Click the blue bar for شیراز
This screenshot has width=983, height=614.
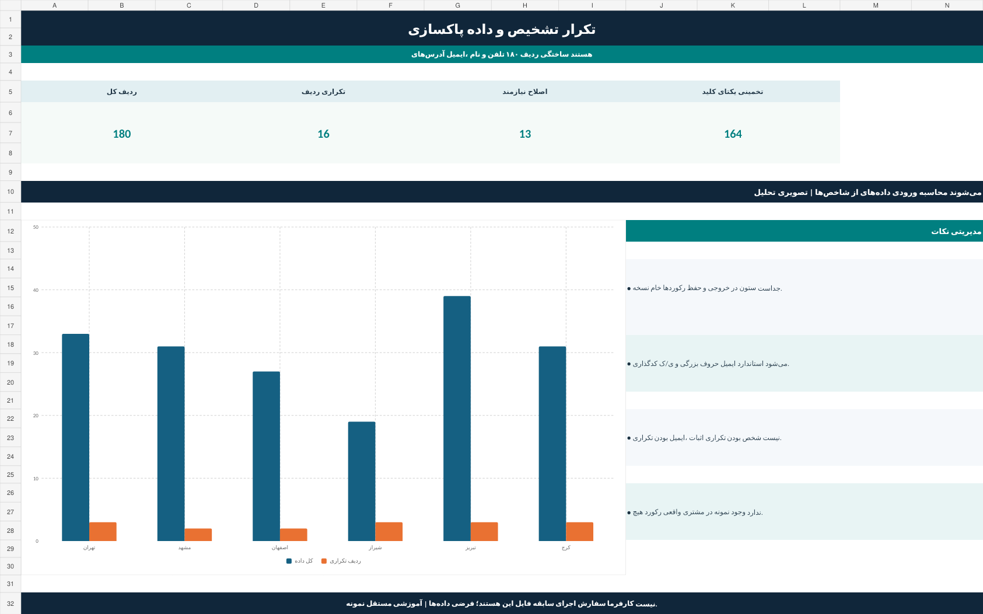(362, 481)
